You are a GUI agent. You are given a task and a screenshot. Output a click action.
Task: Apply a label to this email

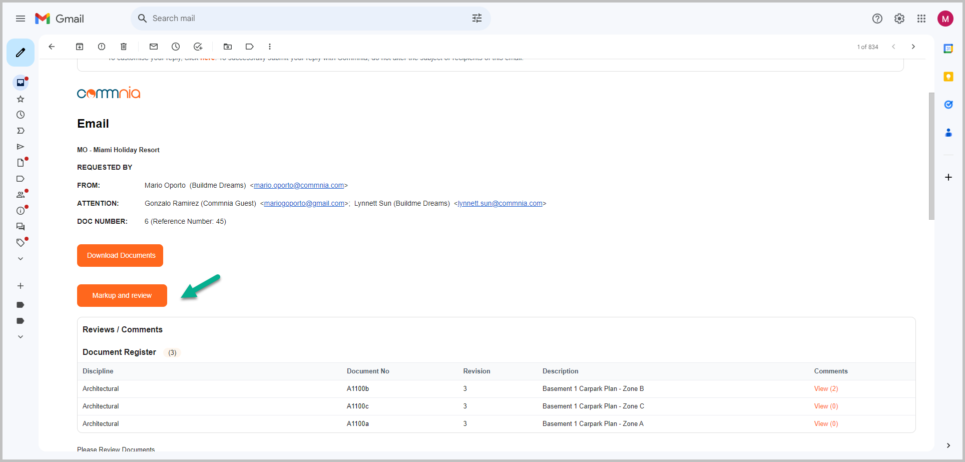tap(250, 47)
